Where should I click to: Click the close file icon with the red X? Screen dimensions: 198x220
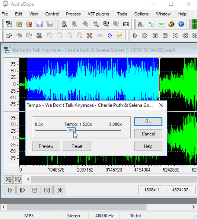click(x=29, y=24)
